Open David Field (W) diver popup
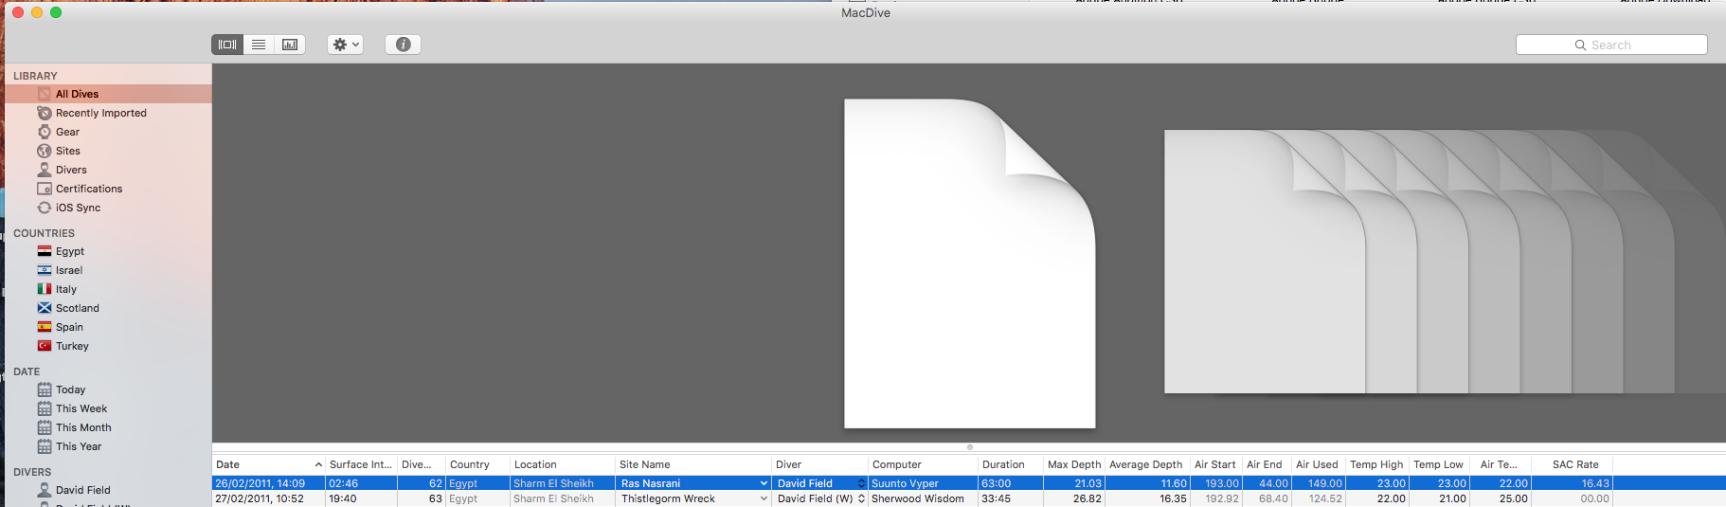Image resolution: width=1726 pixels, height=507 pixels. point(861,498)
